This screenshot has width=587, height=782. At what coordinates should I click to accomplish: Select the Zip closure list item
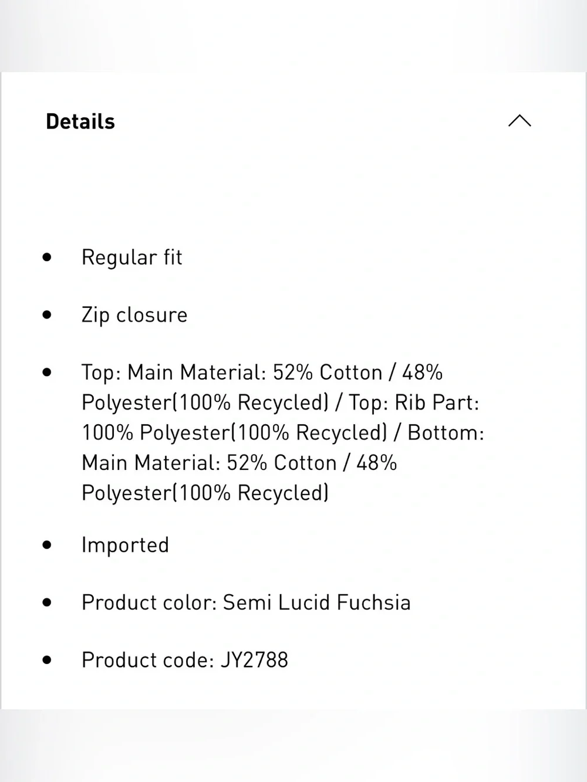[134, 315]
